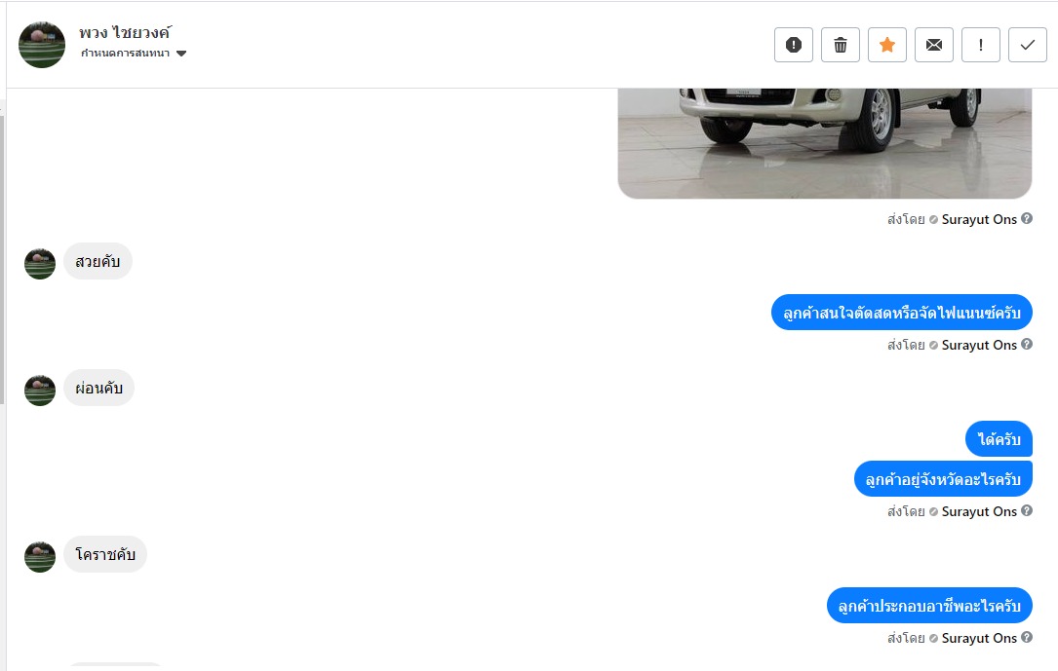Select the ผ่อนคับ message bubble

(99, 388)
